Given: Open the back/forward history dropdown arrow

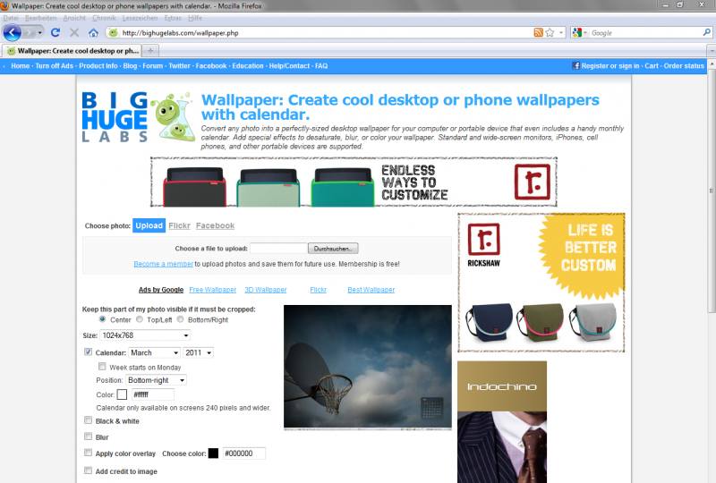Looking at the screenshot, I should click(x=40, y=33).
